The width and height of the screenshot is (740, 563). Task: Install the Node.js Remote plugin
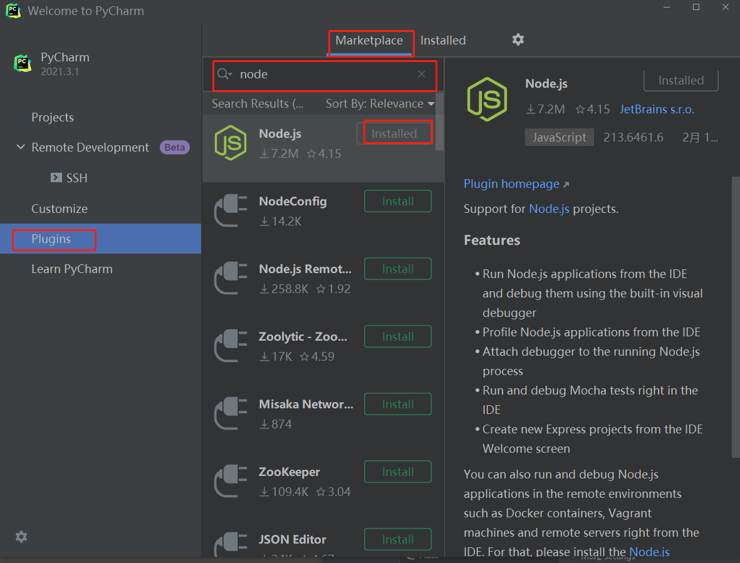(x=398, y=269)
